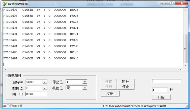Open the 数据位 dropdown showing 8
The image size is (190, 109).
click(44, 88)
